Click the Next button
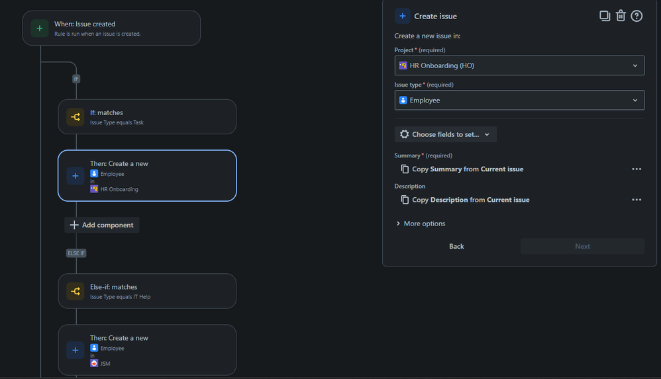 click(x=582, y=246)
